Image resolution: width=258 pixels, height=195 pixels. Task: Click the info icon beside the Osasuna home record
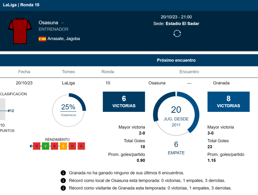[x=63, y=180]
